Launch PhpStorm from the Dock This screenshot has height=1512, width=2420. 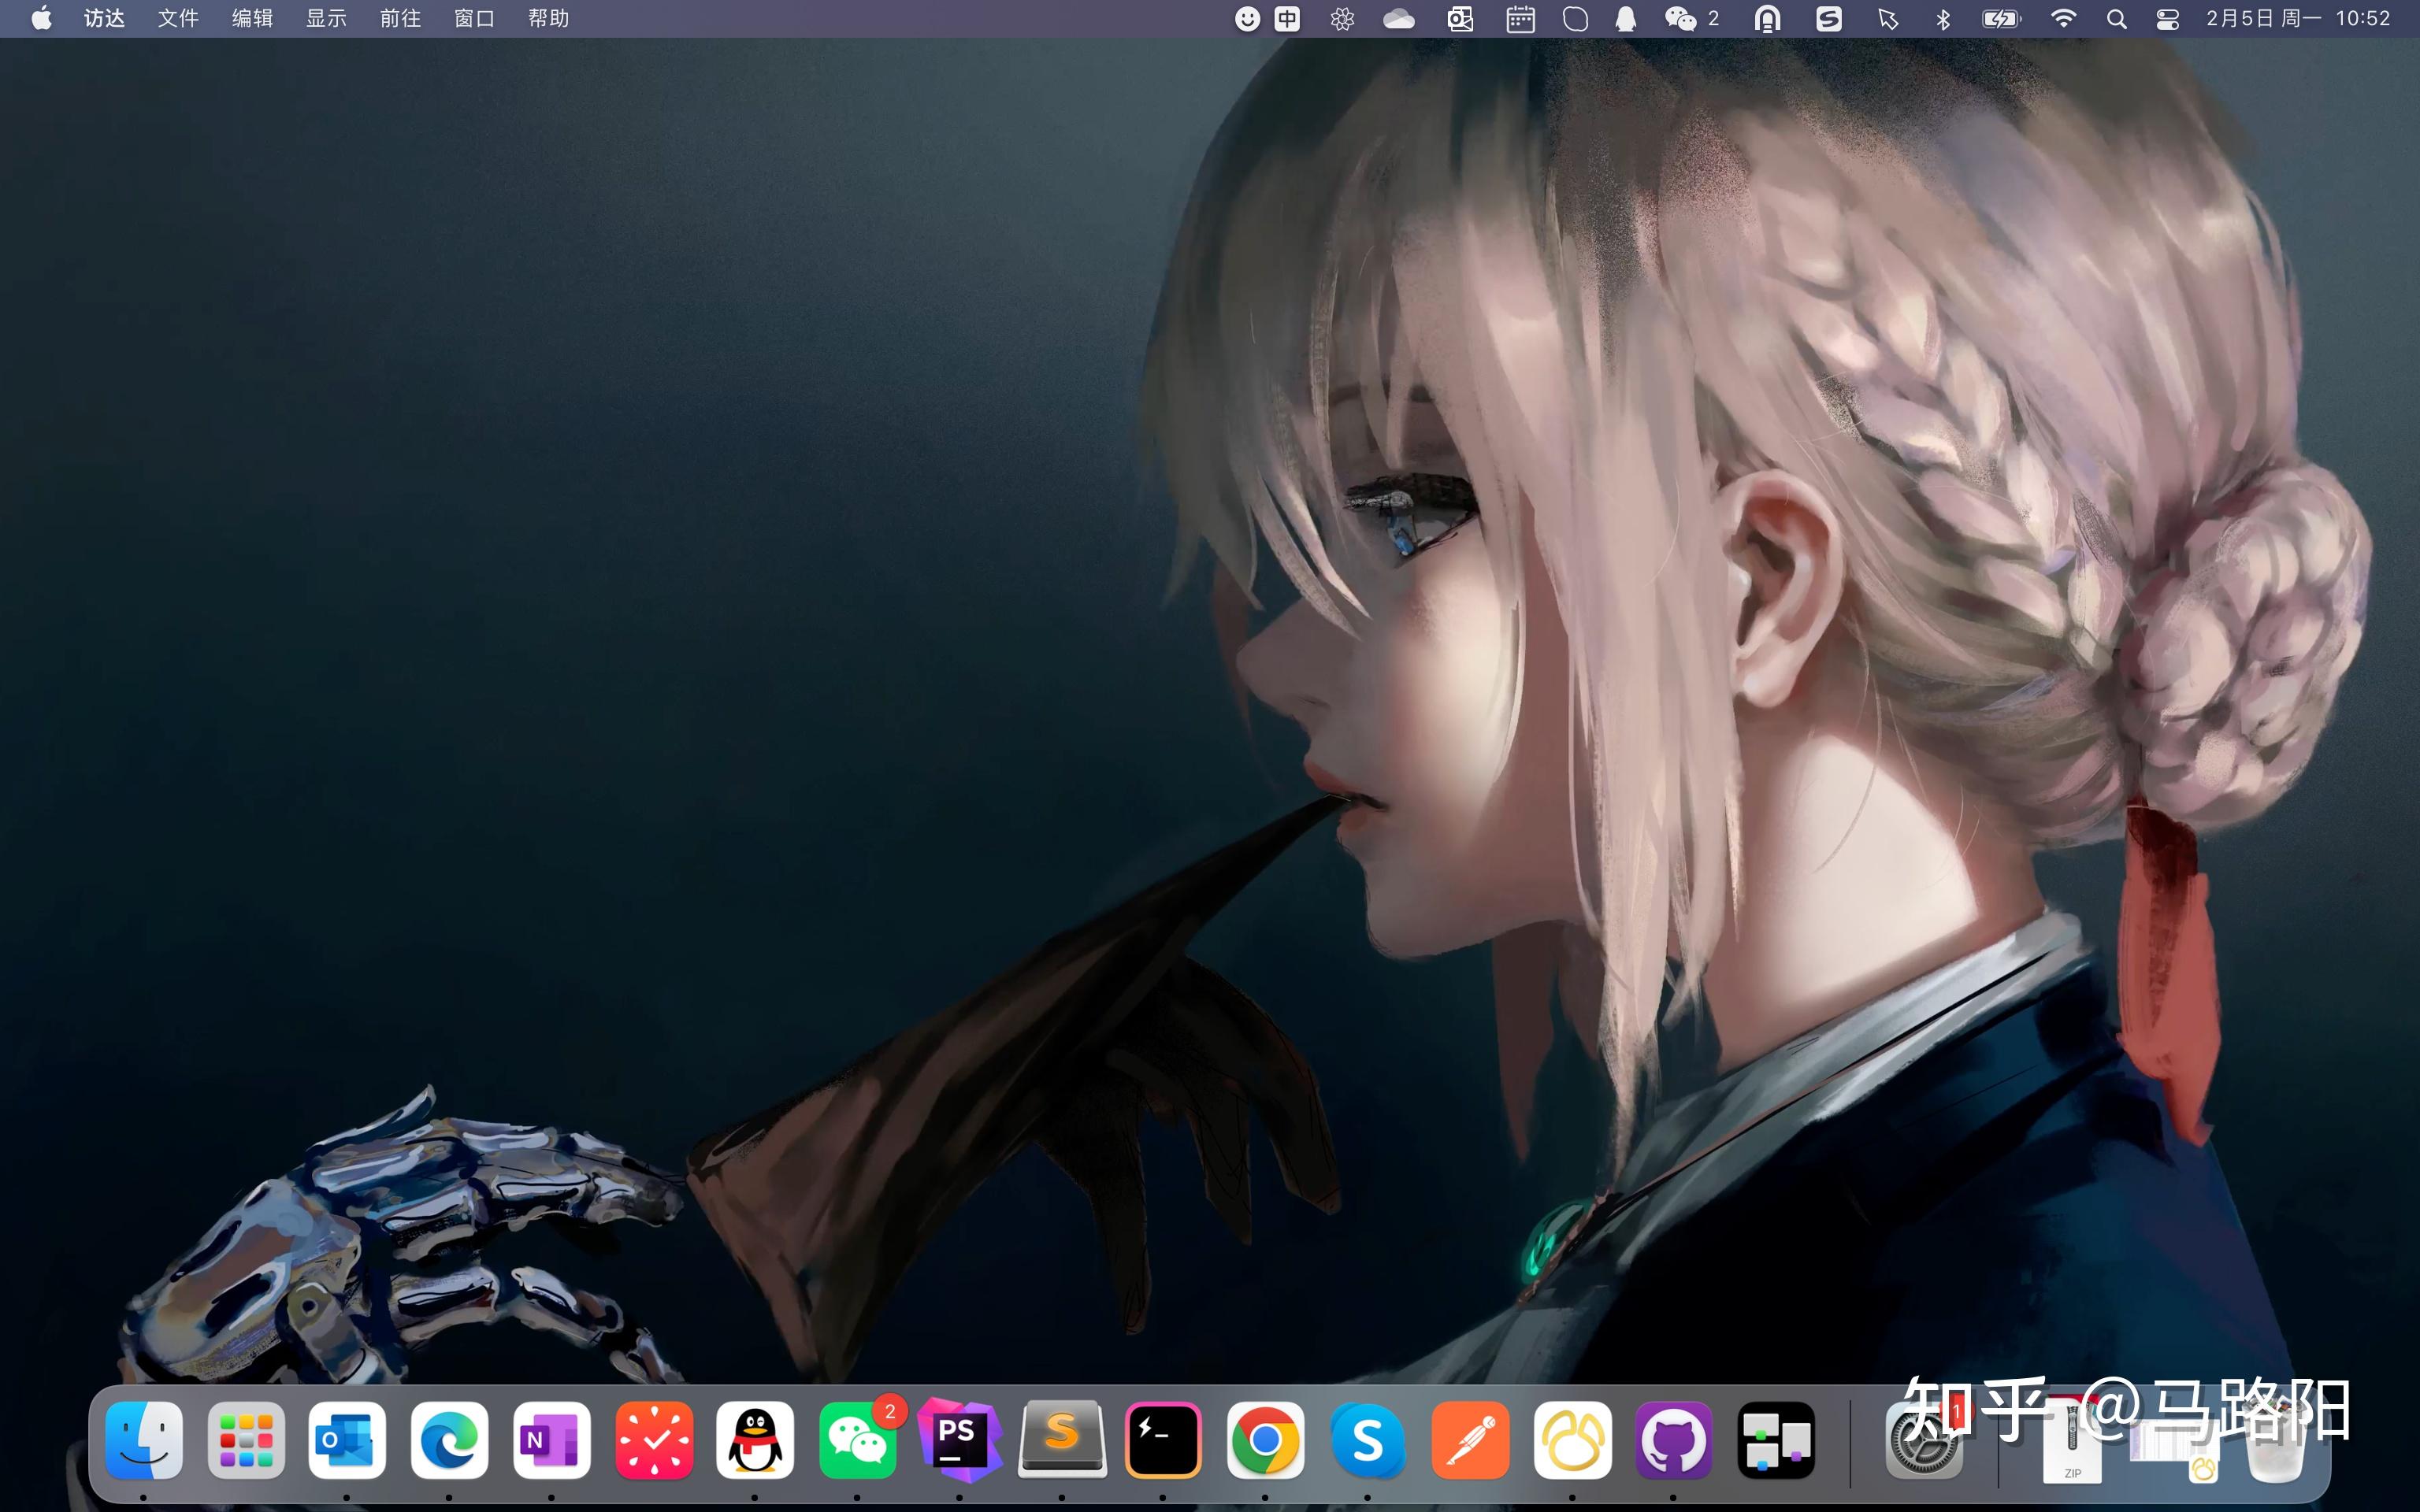coord(961,1440)
